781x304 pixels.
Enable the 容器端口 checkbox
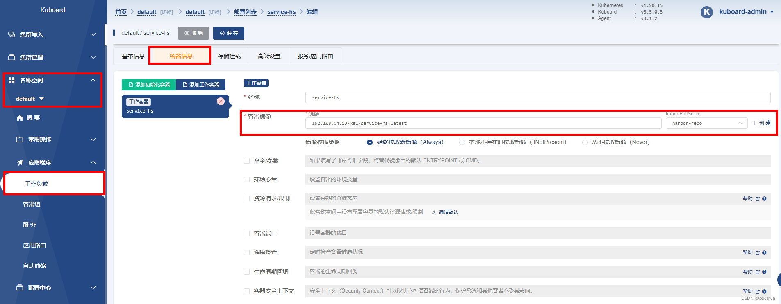click(x=247, y=233)
